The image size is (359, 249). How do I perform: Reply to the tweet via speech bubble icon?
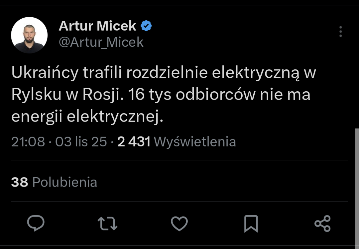click(36, 223)
